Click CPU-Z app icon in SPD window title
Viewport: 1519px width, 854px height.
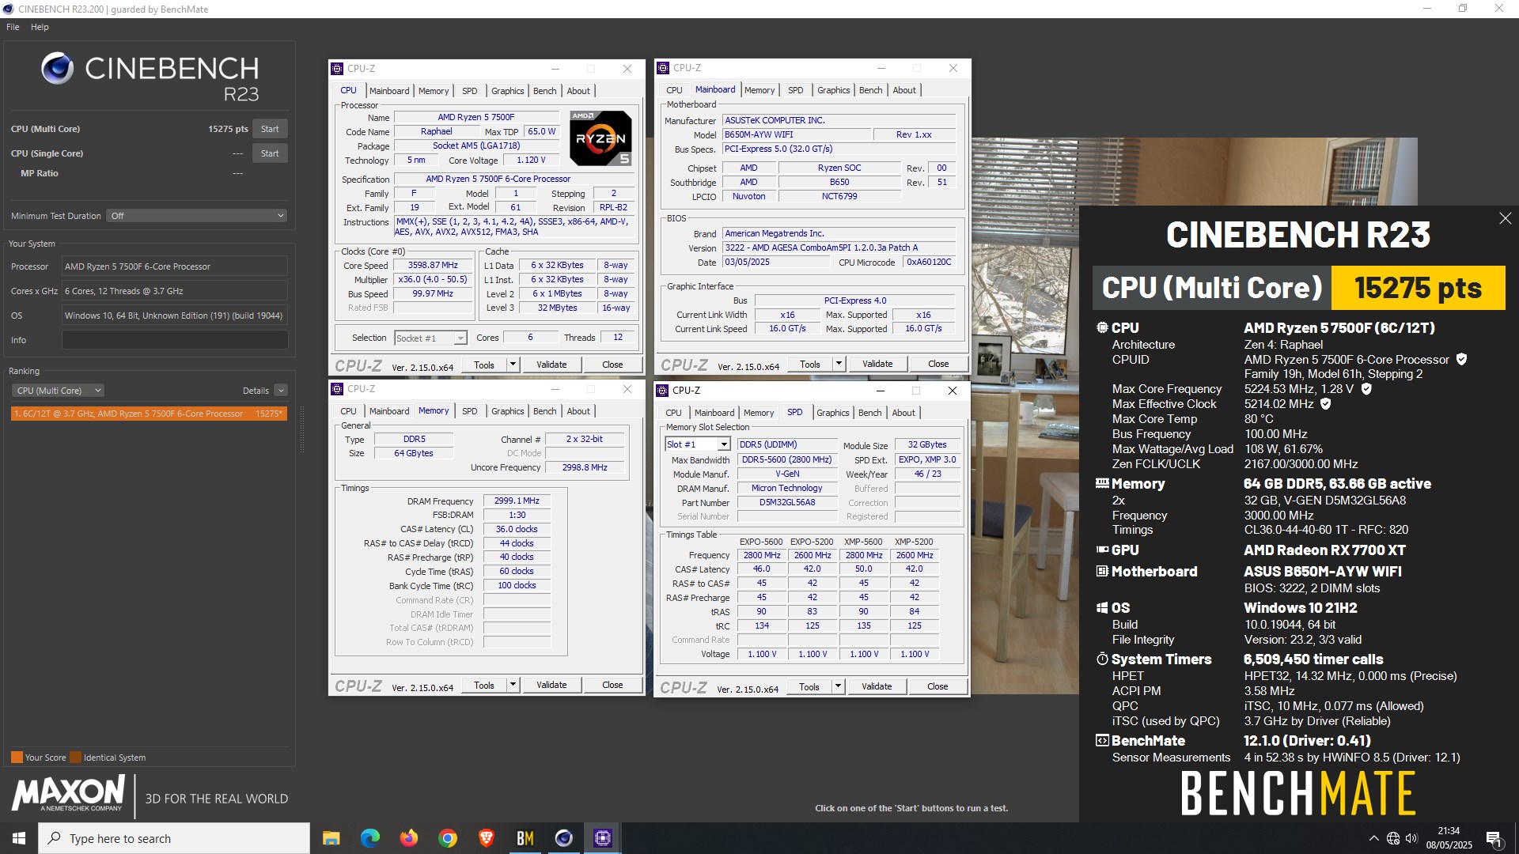point(662,391)
